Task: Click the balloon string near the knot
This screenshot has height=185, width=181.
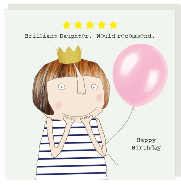Action: (132, 112)
